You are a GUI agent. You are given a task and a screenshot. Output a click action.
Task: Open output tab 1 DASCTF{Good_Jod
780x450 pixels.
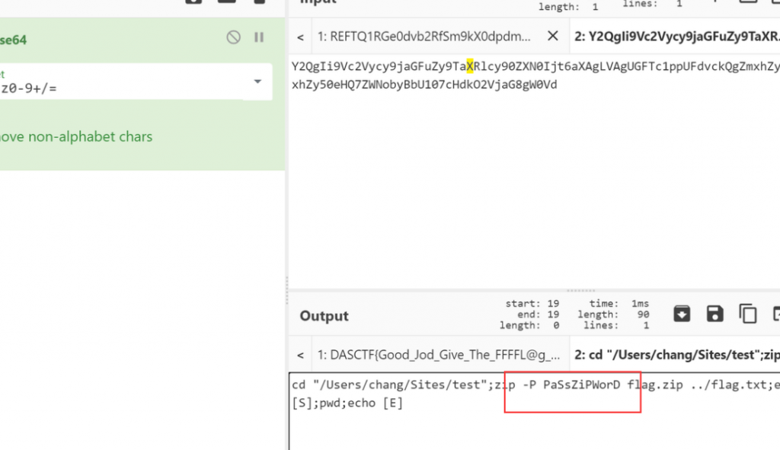click(440, 355)
